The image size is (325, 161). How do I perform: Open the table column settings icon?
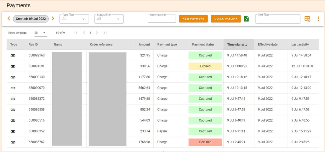[x=307, y=19]
